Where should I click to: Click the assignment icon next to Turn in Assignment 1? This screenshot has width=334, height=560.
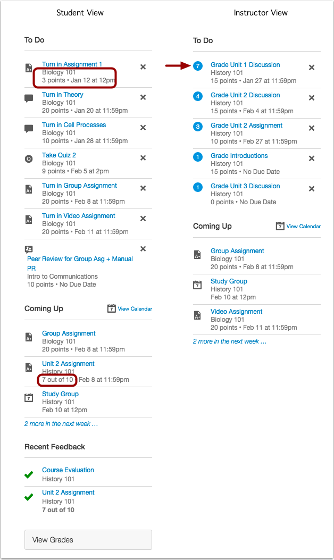click(x=29, y=68)
